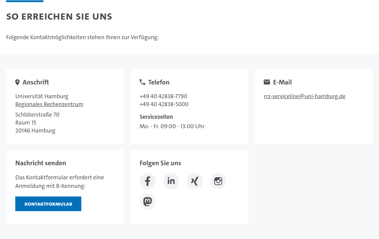Click the 'Servicezeiten' label

click(156, 117)
